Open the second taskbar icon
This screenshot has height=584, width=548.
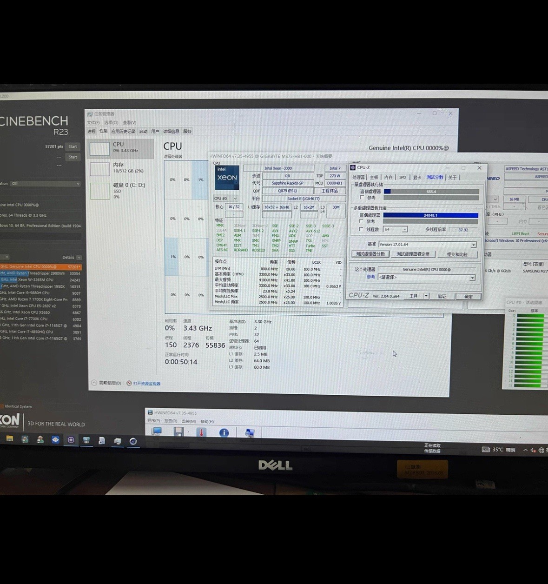click(25, 439)
